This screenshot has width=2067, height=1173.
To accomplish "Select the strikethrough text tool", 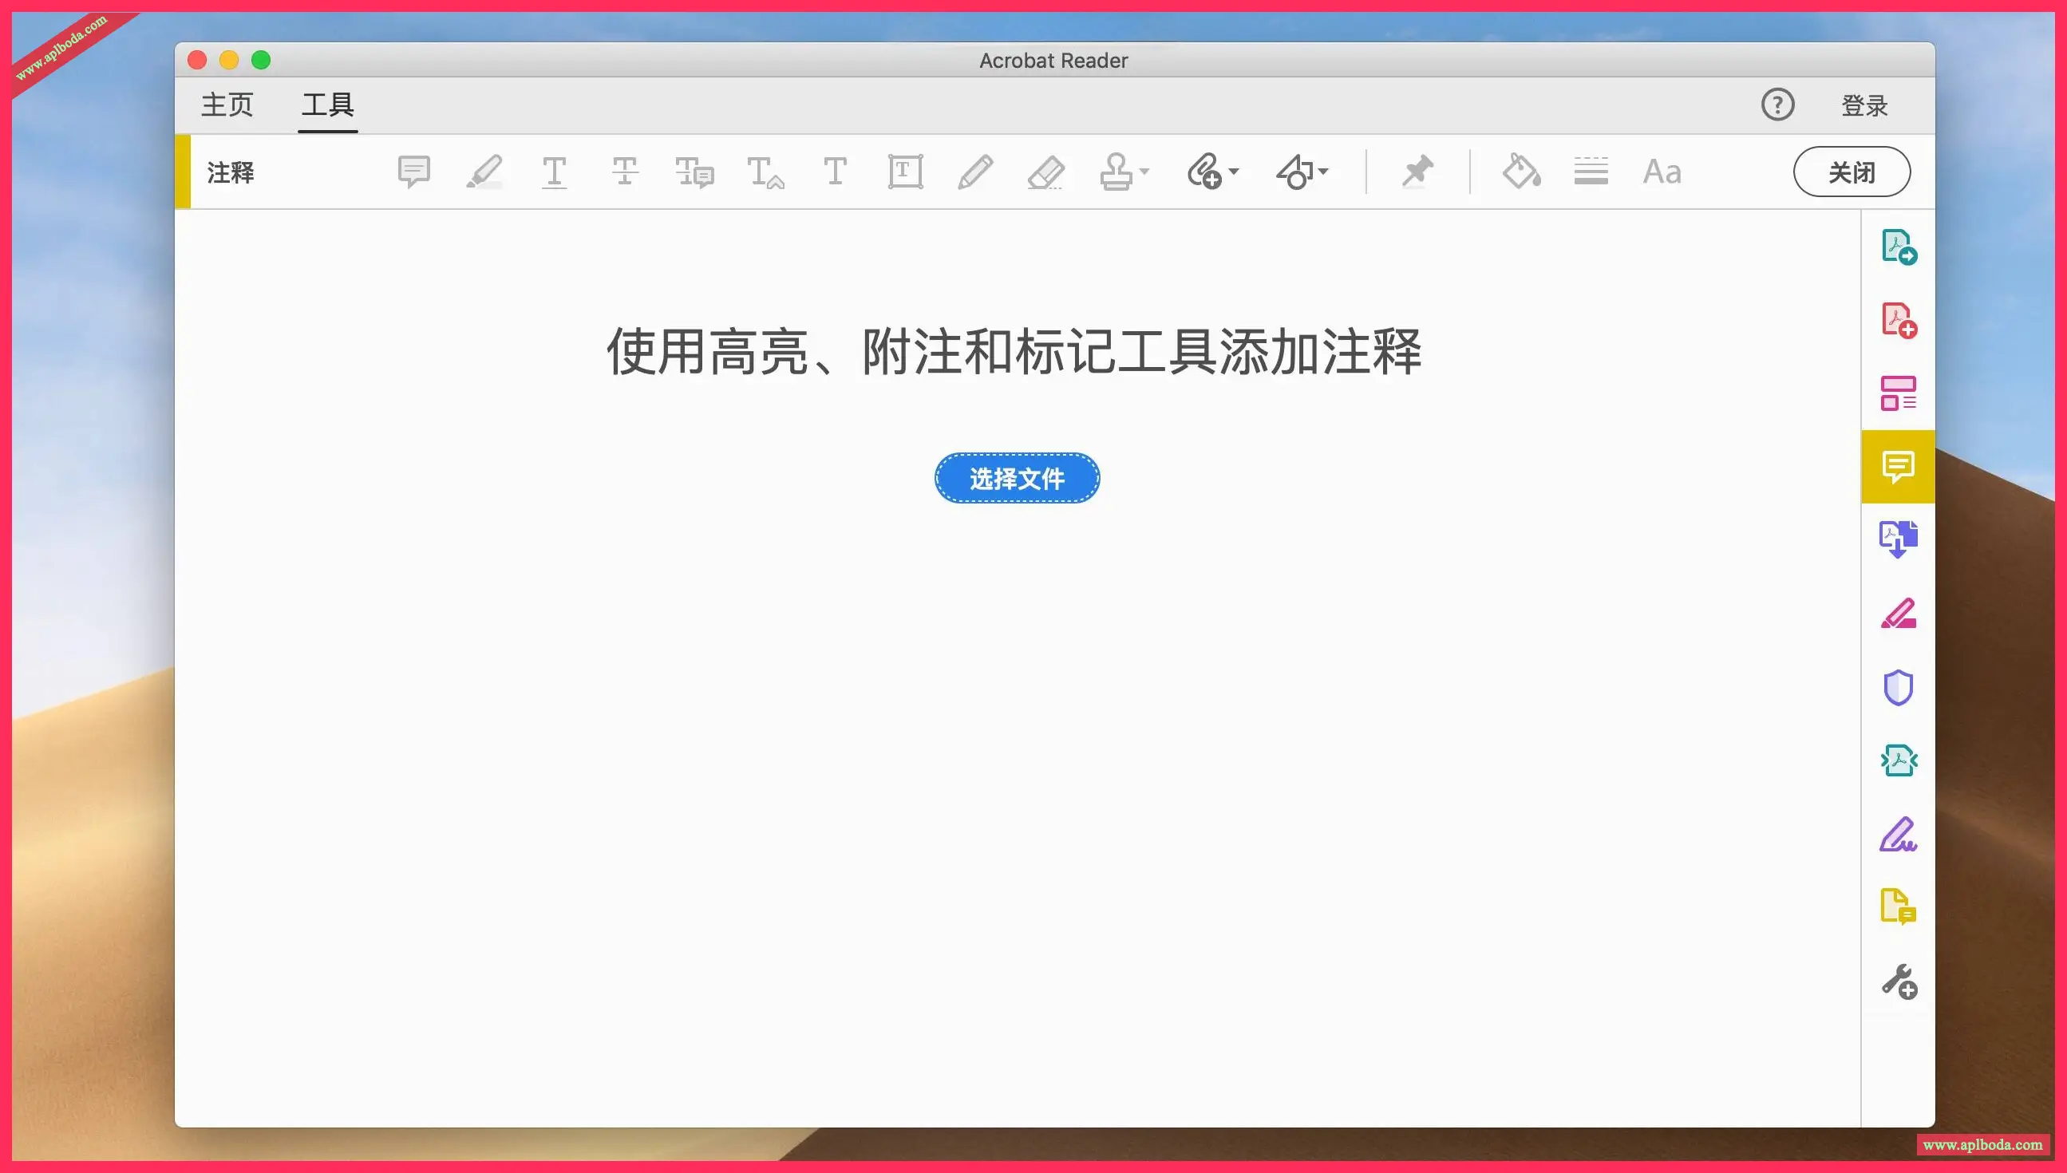I will [624, 172].
